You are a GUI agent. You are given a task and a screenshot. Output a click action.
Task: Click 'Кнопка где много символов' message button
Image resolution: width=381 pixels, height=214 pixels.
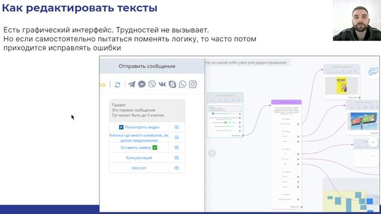[x=139, y=137]
